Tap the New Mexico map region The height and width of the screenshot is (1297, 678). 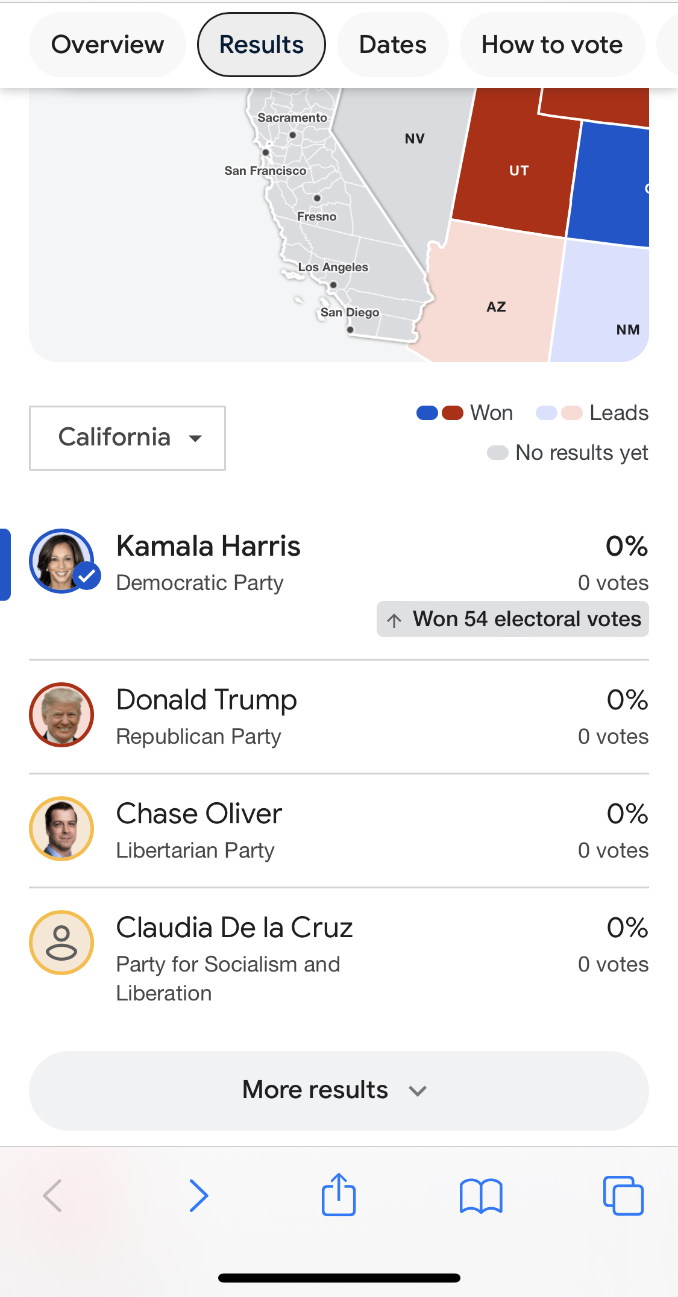pyautogui.click(x=603, y=301)
